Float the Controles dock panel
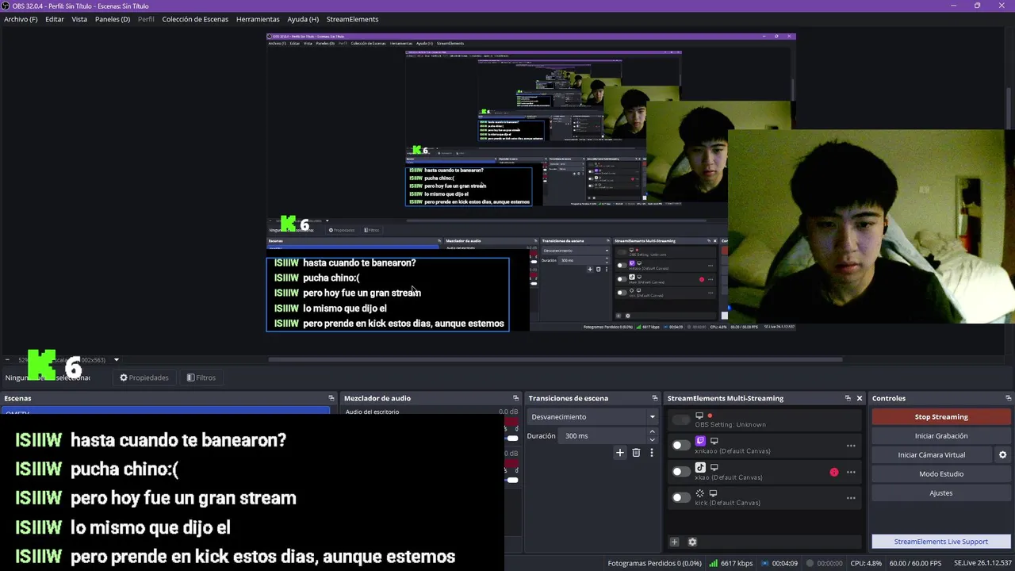The image size is (1015, 571). [x=1008, y=398]
